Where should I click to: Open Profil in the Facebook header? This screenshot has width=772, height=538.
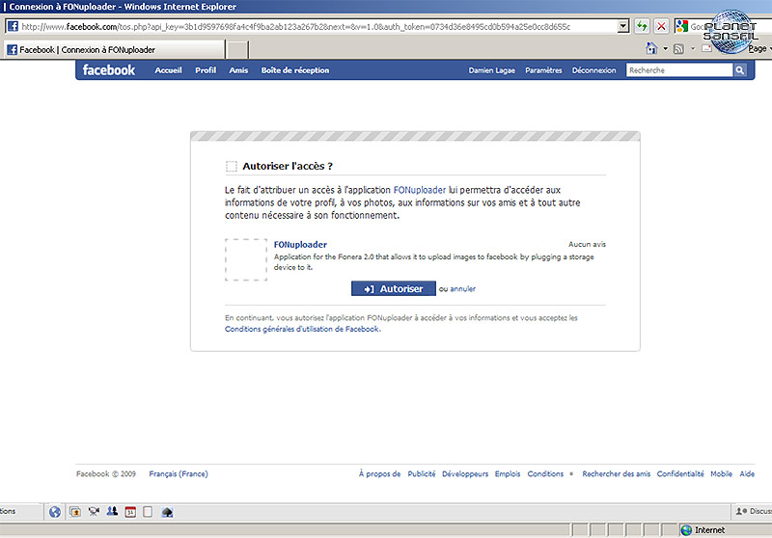pos(206,70)
